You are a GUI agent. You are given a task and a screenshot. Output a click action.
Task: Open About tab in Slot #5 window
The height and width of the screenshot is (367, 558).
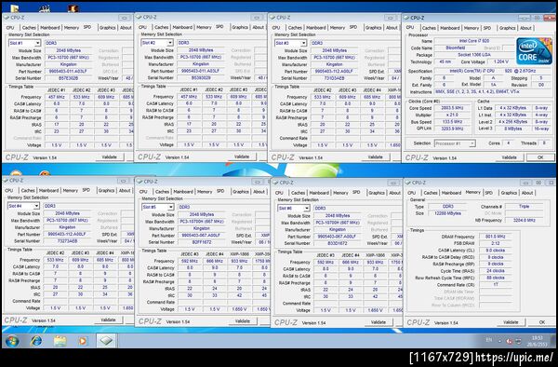pyautogui.click(x=259, y=192)
